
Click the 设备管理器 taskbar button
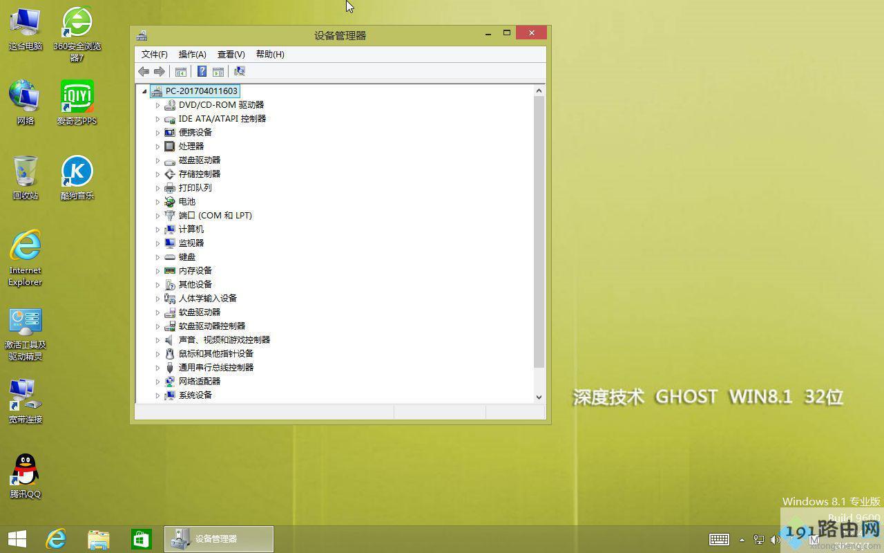click(219, 539)
